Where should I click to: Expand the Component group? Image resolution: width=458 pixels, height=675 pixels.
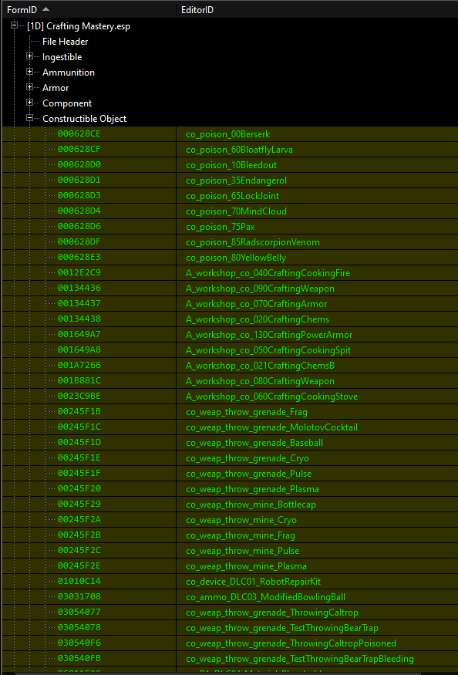[30, 103]
